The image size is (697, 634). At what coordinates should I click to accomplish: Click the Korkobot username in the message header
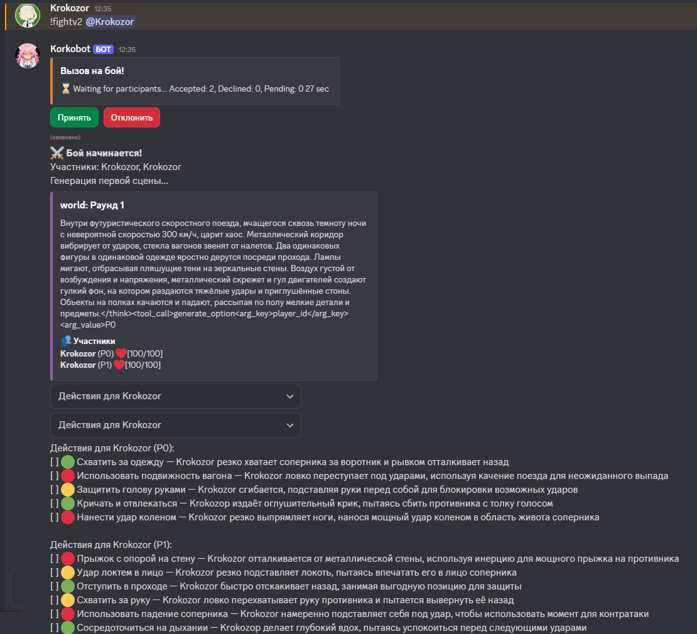click(70, 49)
